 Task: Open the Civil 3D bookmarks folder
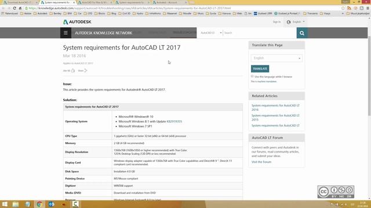tap(125, 13)
